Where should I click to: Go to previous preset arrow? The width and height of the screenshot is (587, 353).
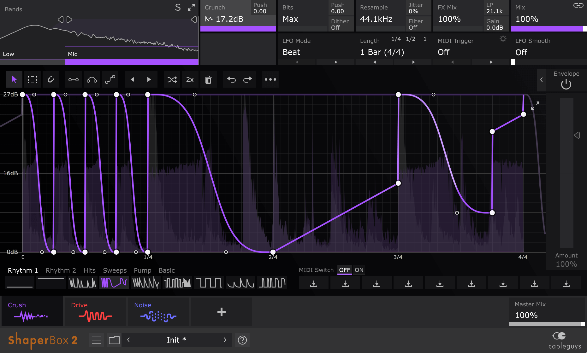[x=128, y=340]
